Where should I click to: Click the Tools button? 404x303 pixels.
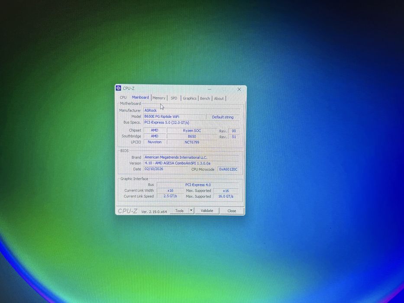tap(179, 211)
